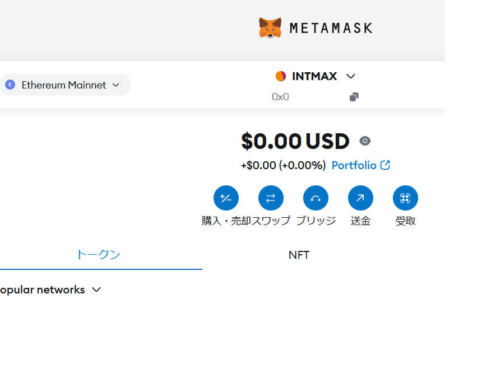Click the METAMASK wordmark text
Screen dimensions: 482x369
pyautogui.click(x=331, y=28)
